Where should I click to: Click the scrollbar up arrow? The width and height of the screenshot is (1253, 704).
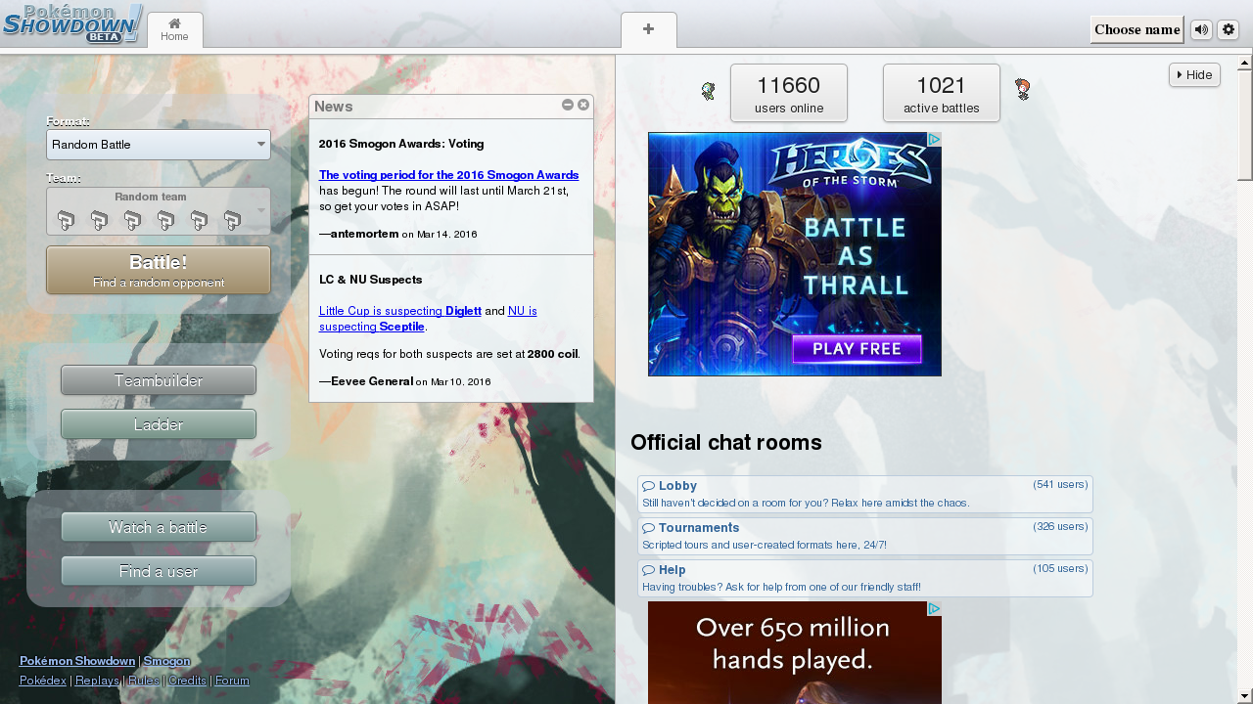coord(1245,63)
